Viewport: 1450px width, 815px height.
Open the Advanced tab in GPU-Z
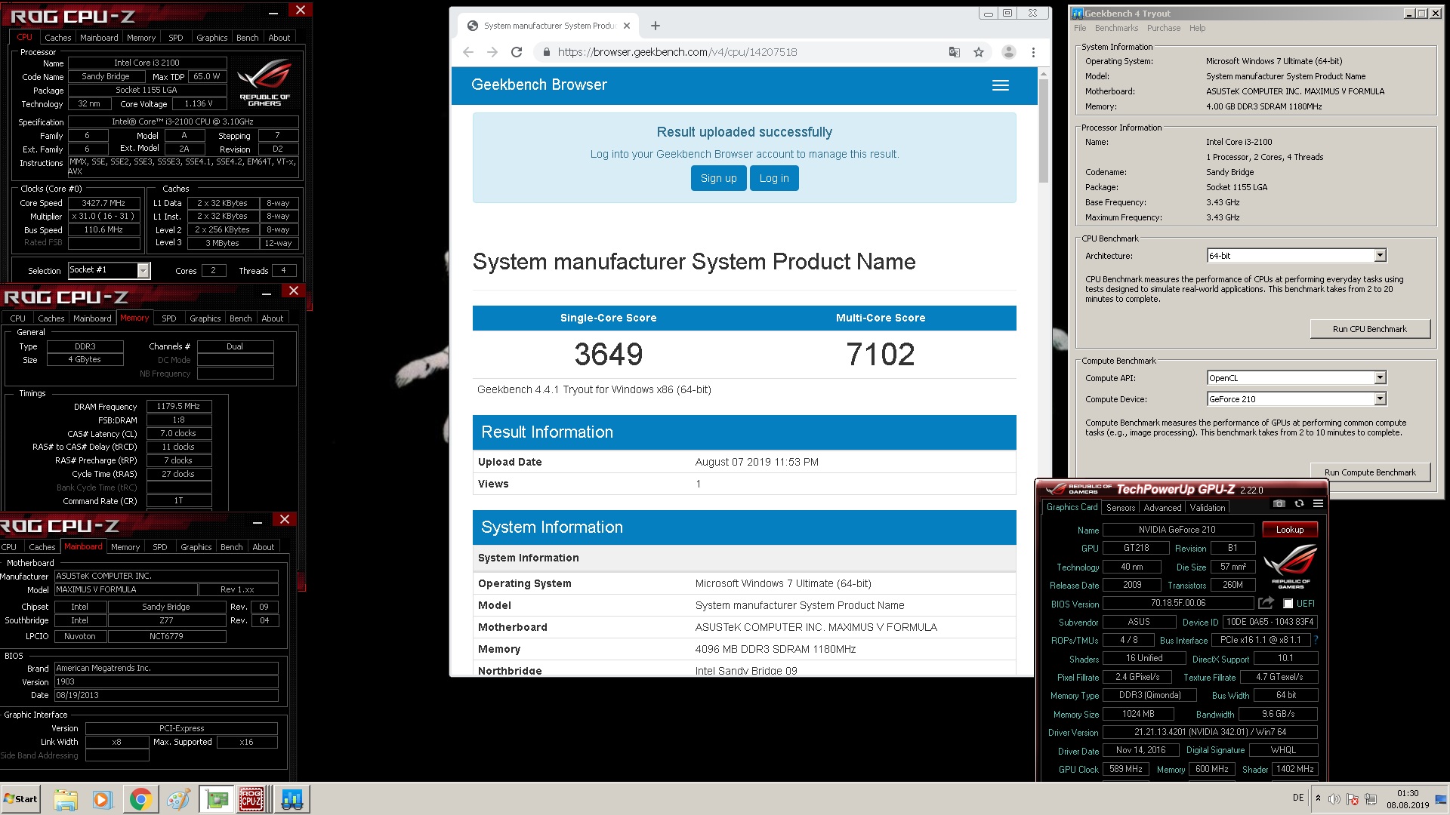(x=1162, y=508)
